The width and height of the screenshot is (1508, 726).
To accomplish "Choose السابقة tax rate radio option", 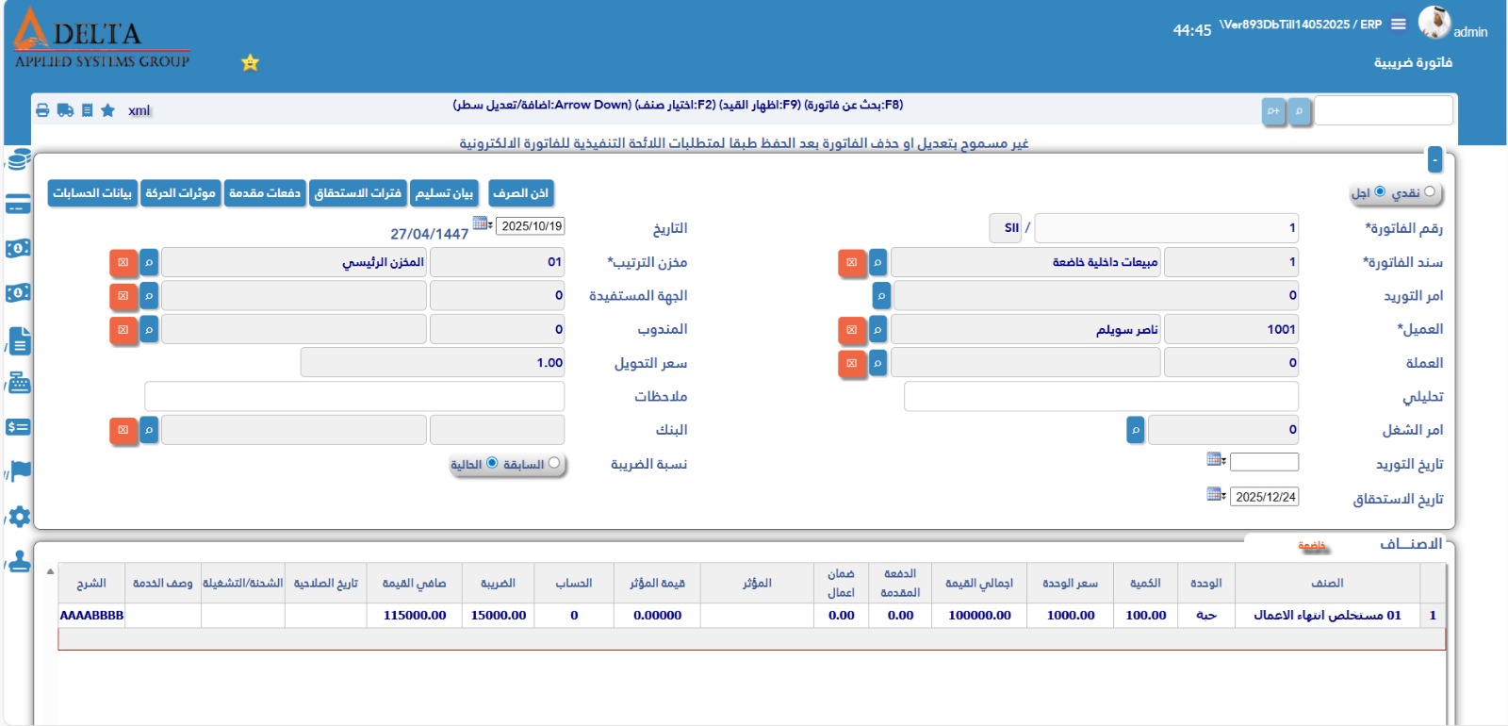I will pos(554,463).
